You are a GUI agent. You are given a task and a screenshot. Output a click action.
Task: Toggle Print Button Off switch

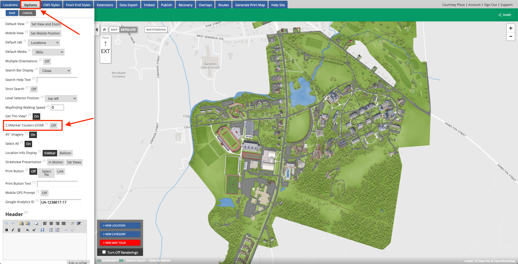tap(33, 172)
